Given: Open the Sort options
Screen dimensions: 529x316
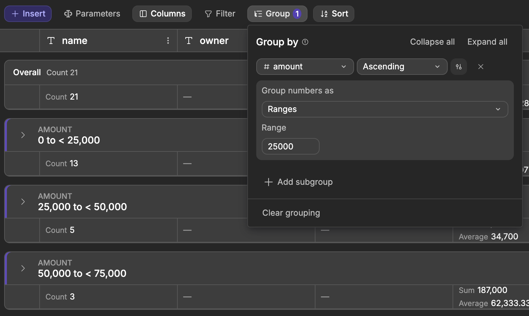Looking at the screenshot, I should (x=334, y=14).
